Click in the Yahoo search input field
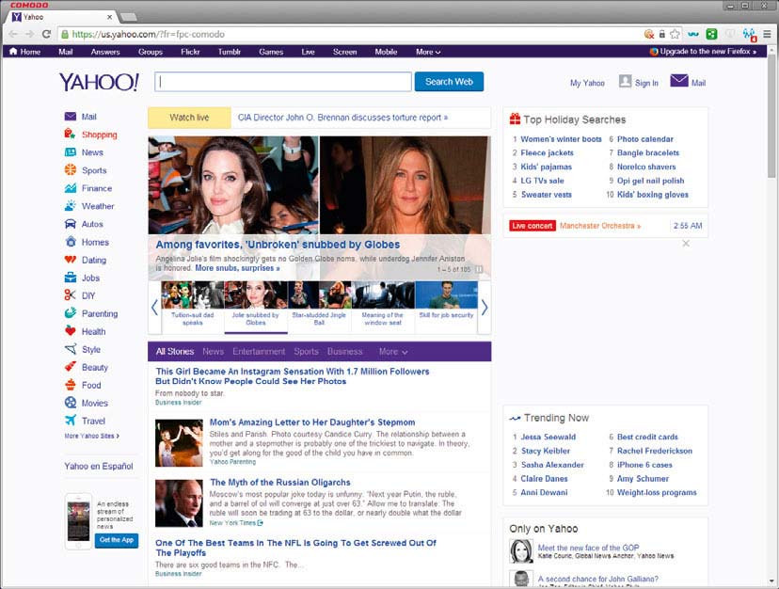 pos(283,82)
